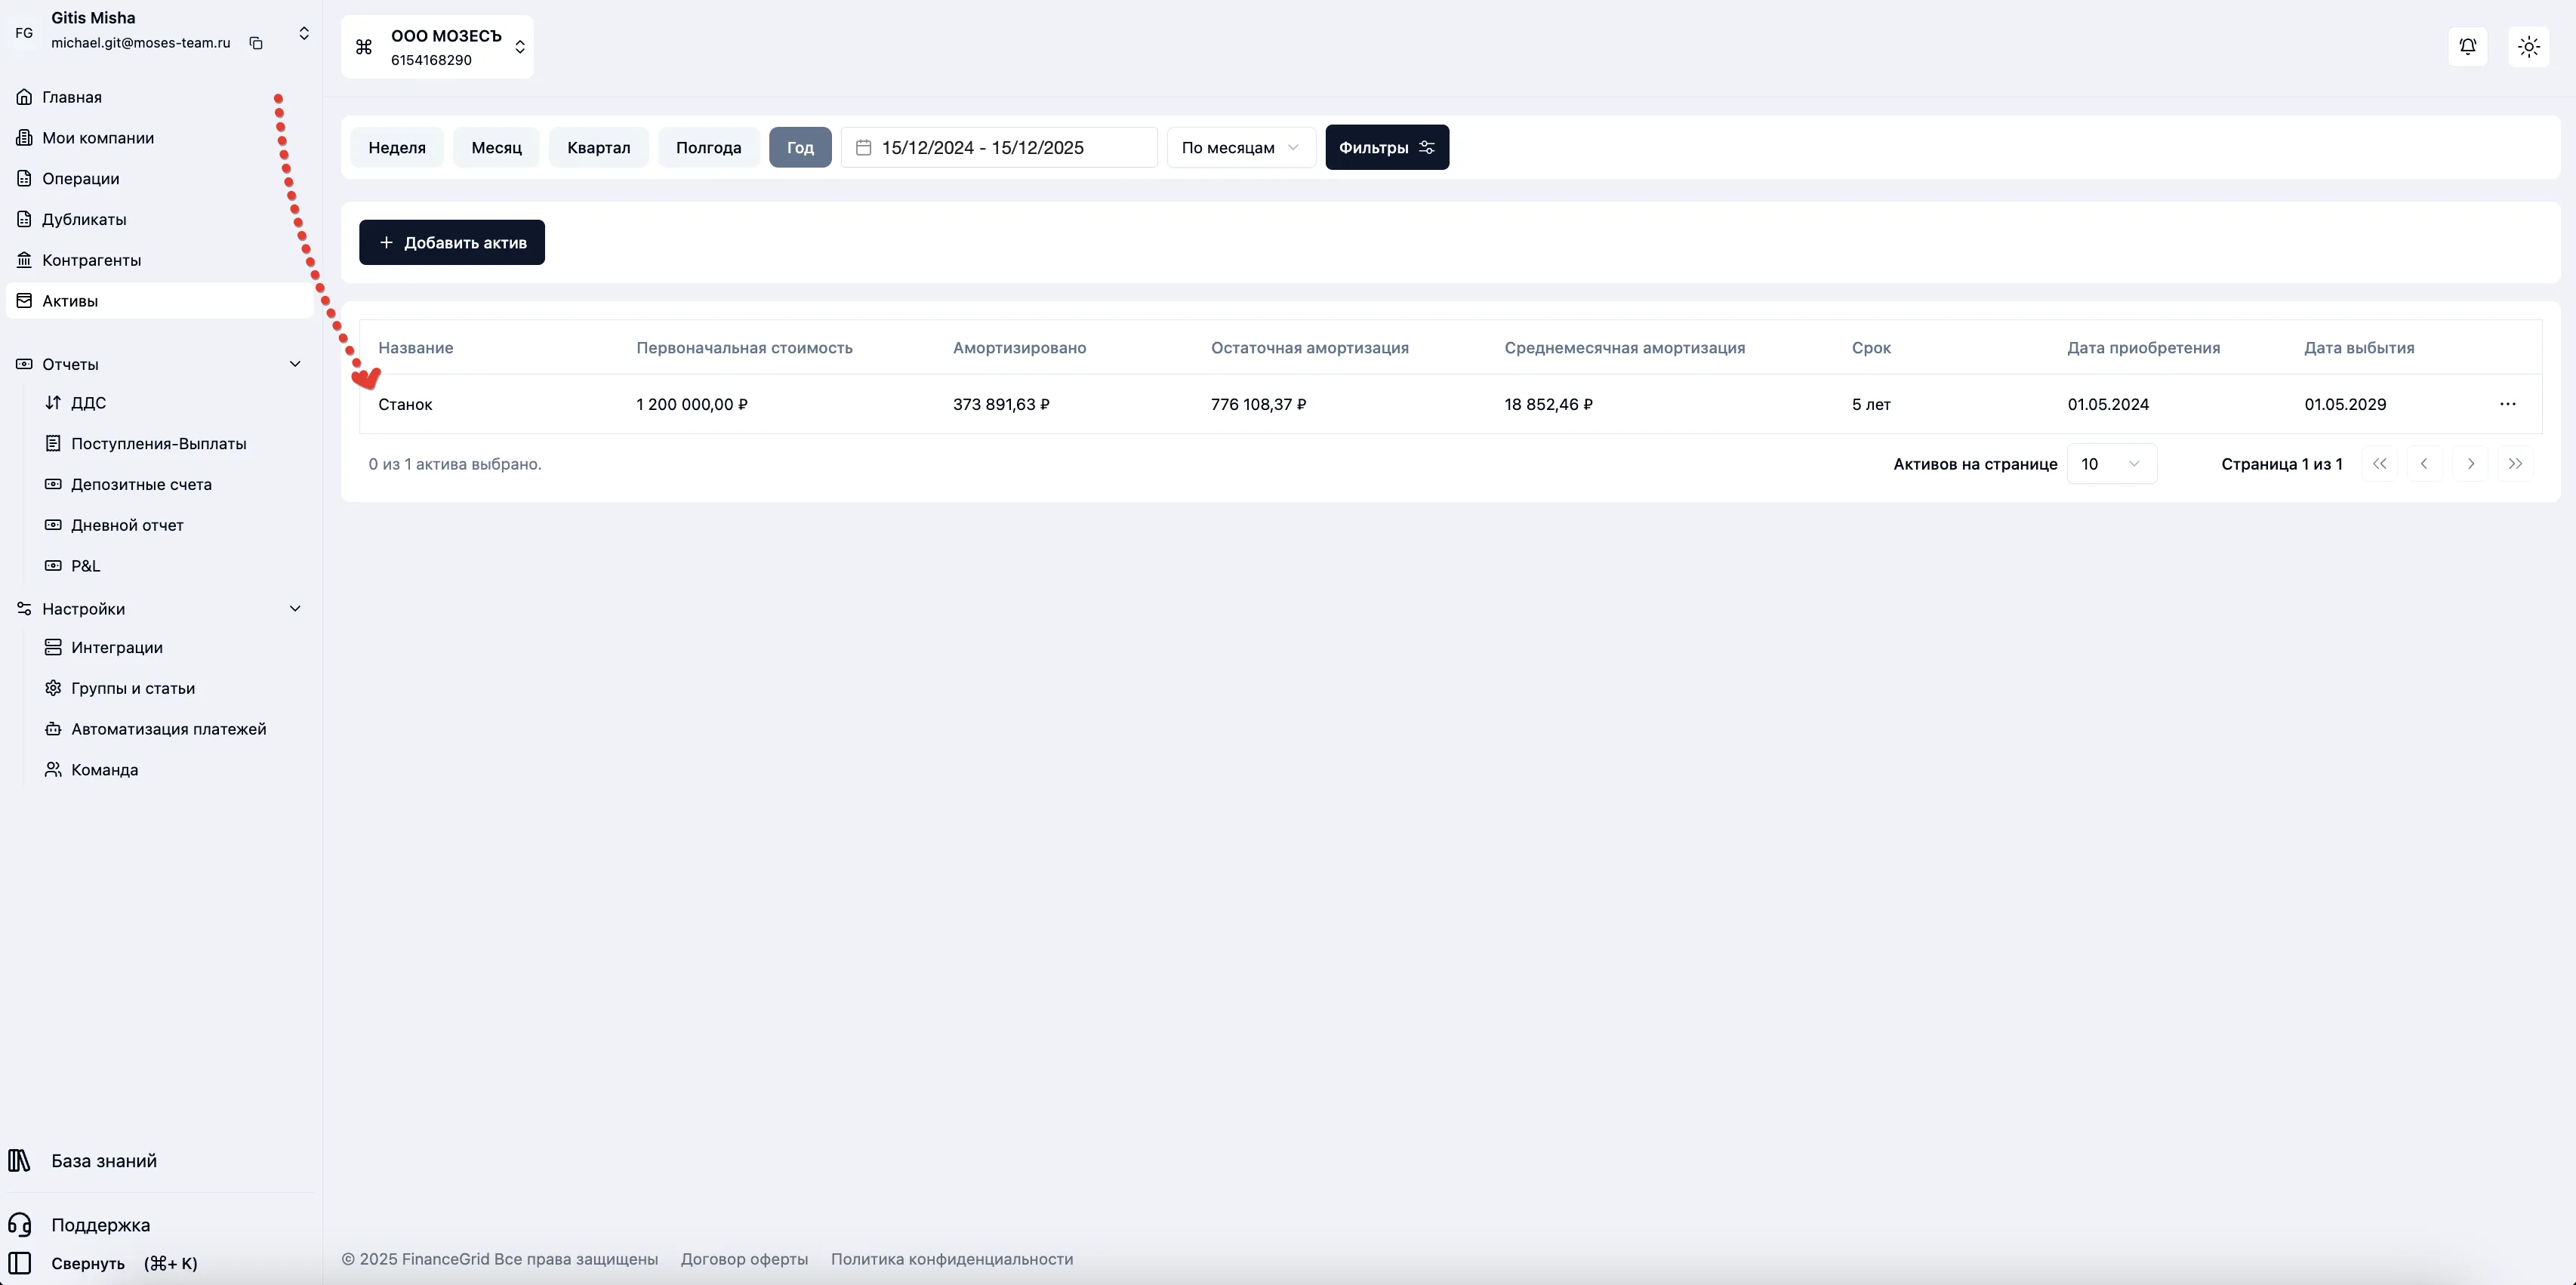Open the Станок asset row
2576x1285 pixels.
pyautogui.click(x=1450, y=405)
